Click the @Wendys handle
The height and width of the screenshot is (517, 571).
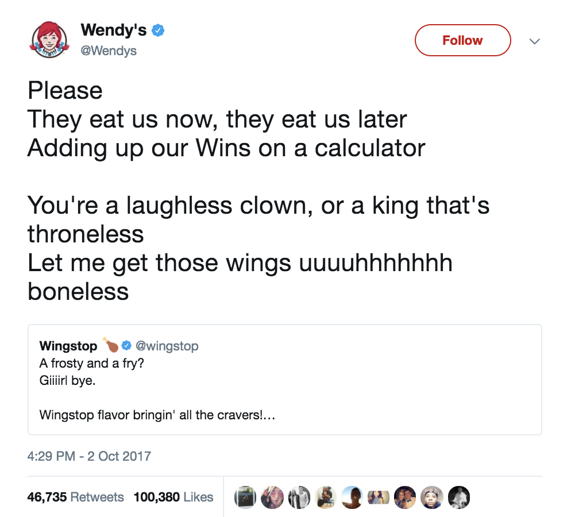pos(109,51)
